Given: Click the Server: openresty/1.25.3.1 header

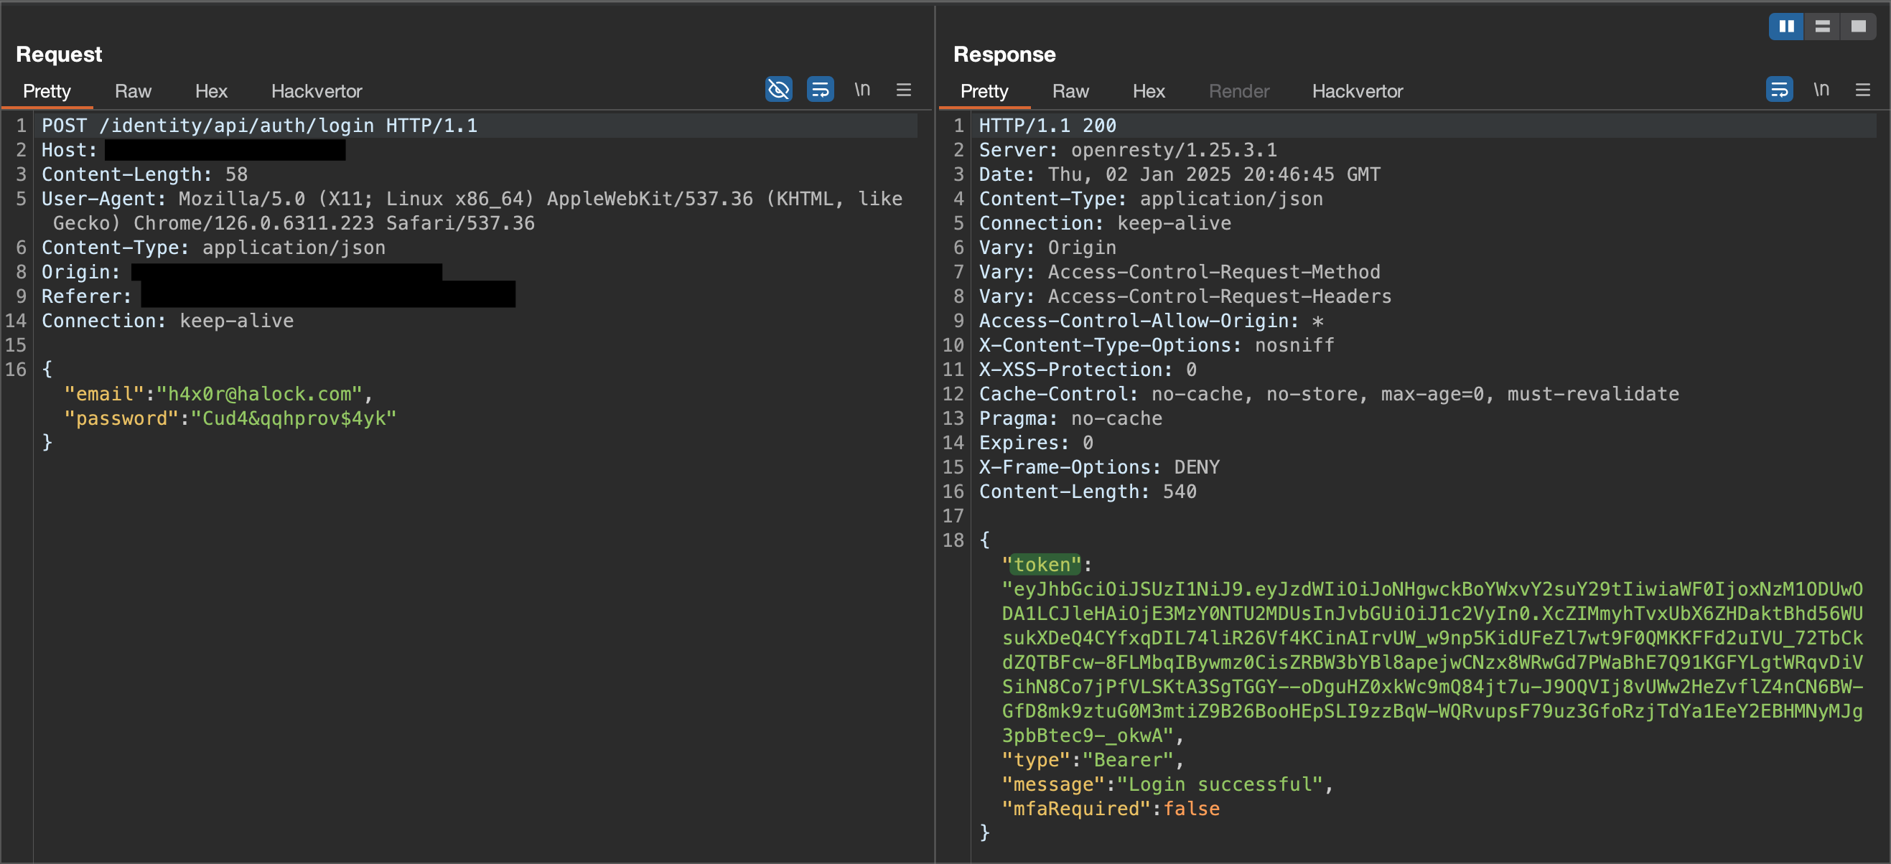Looking at the screenshot, I should 1128,150.
